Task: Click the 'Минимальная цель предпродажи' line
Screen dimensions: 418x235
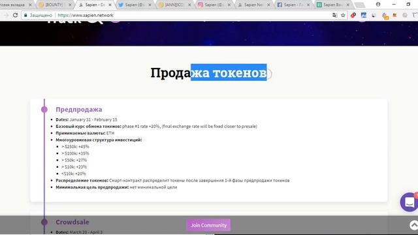Action: click(x=116, y=187)
